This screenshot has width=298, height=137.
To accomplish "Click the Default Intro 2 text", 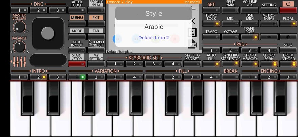I will click(153, 38).
